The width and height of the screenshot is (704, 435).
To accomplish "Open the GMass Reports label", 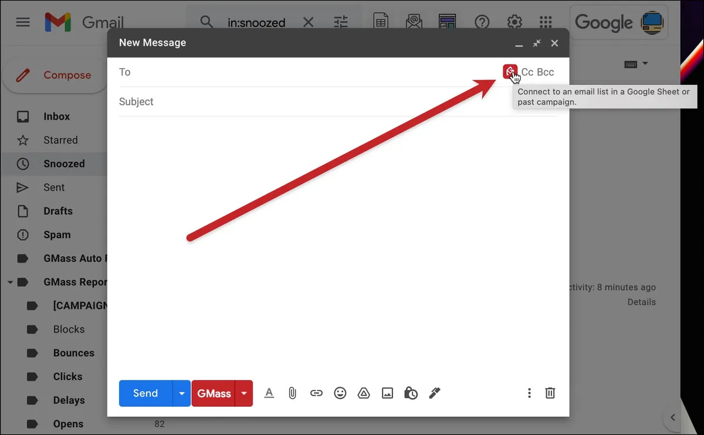I will (75, 282).
